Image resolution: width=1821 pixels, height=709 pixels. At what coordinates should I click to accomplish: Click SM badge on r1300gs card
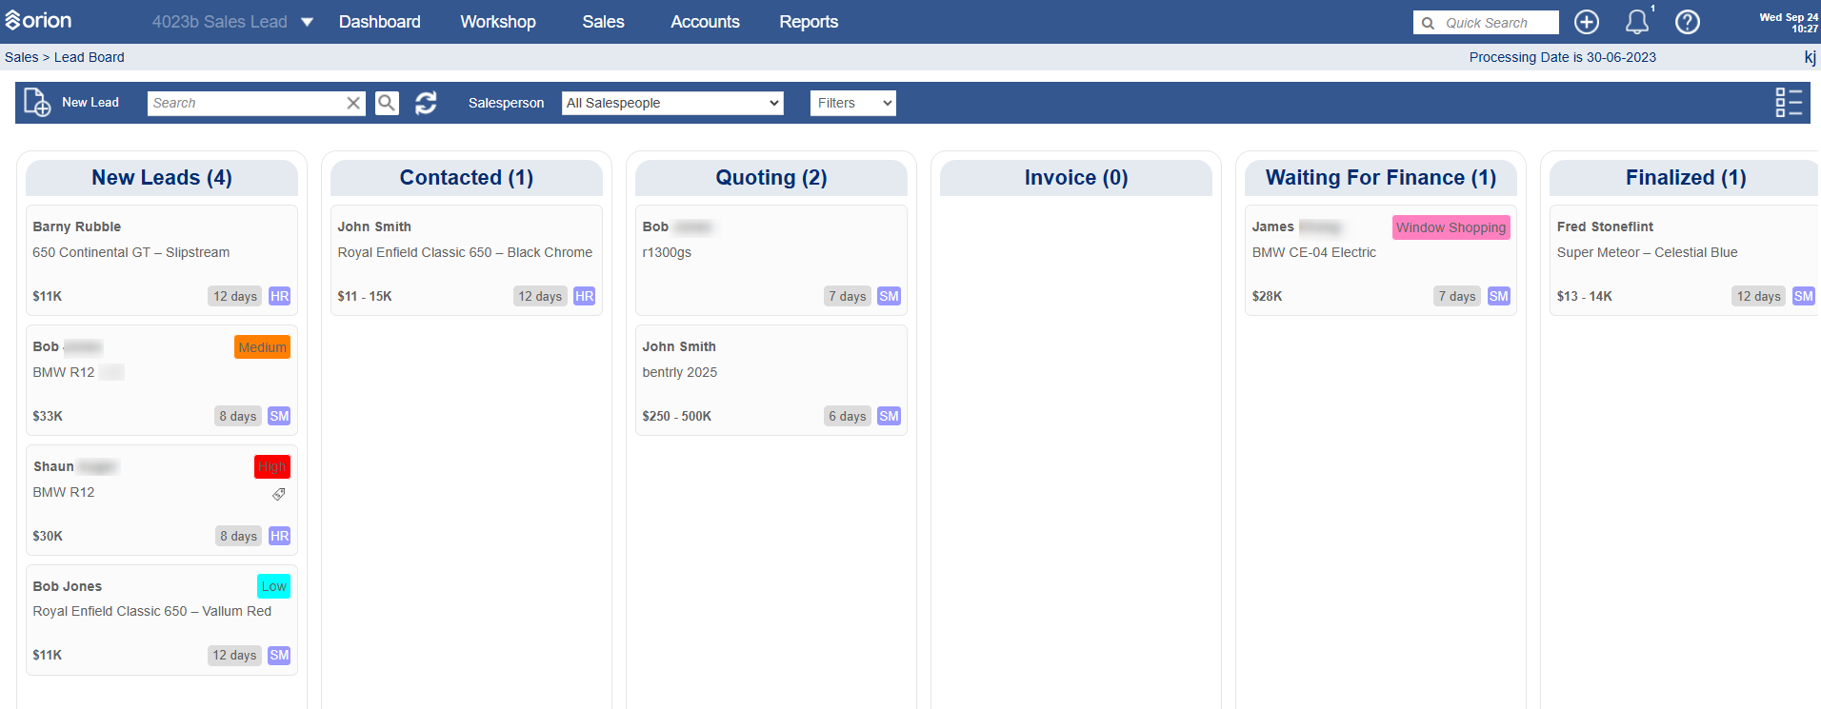click(889, 296)
